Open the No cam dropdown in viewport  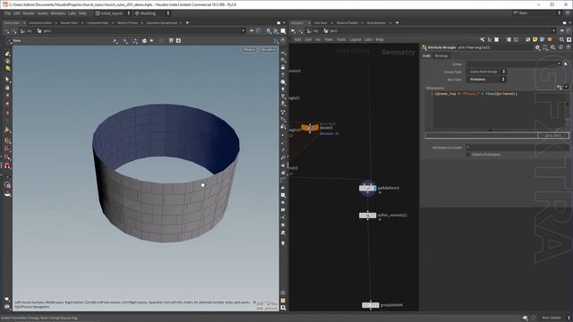pyautogui.click(x=268, y=50)
